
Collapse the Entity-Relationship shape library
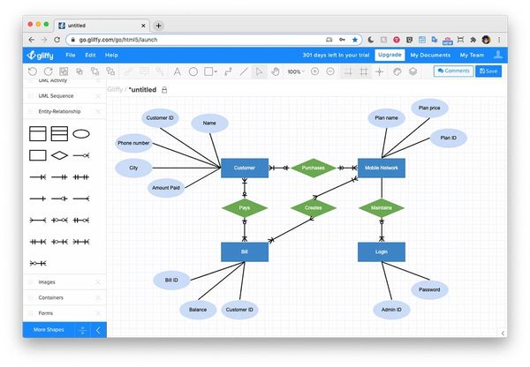pos(59,111)
